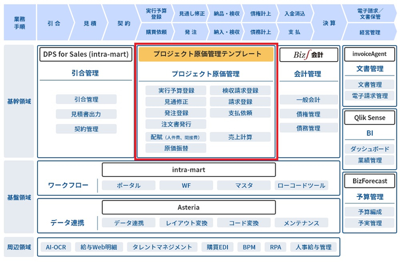This screenshot has height=262, width=400.
Task: Select the 実行予算登録 function chip under プロジェクト原価管理
Action: pyautogui.click(x=176, y=90)
